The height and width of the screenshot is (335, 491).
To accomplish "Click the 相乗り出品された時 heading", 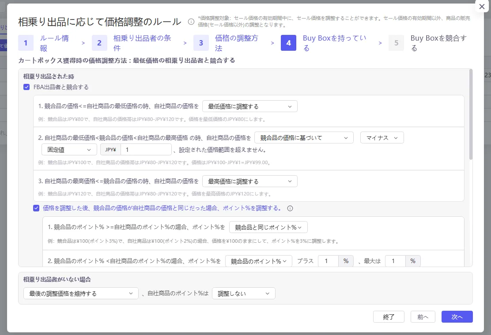I will (x=49, y=76).
